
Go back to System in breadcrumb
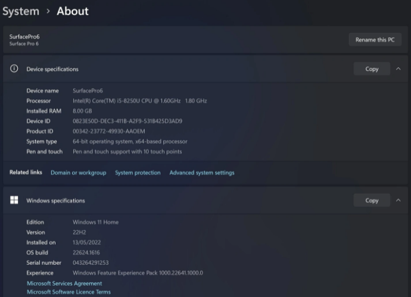[x=20, y=11]
